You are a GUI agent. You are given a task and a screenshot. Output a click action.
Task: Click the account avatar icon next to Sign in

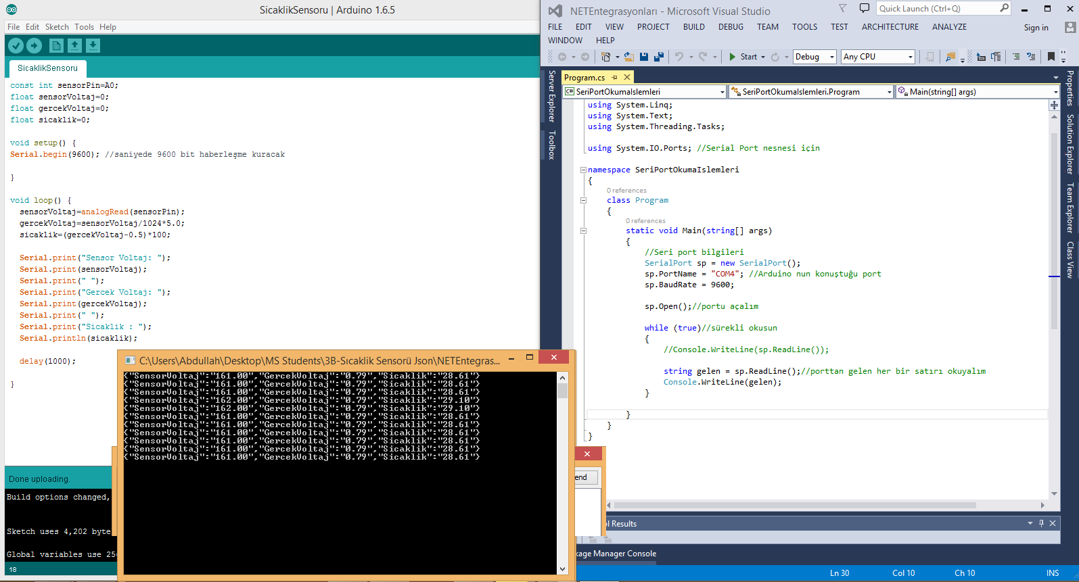tap(1070, 28)
